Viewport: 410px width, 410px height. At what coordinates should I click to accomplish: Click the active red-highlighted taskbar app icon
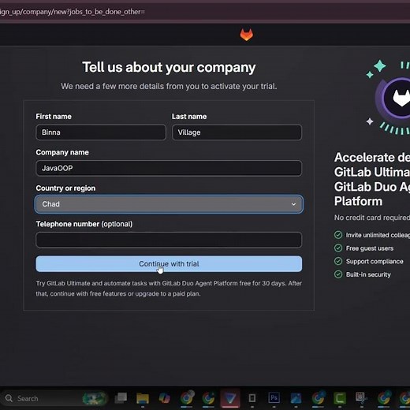point(230,398)
